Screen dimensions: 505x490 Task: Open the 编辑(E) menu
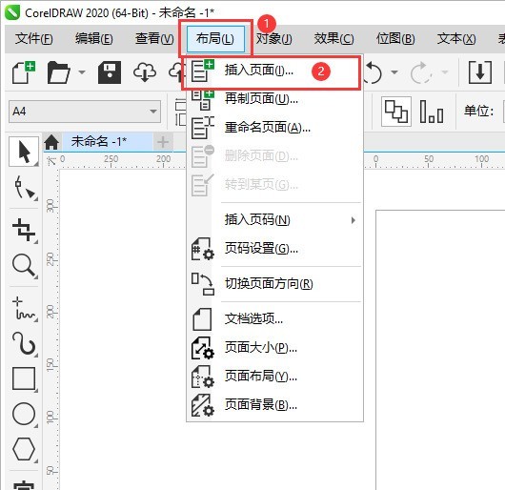pos(94,39)
